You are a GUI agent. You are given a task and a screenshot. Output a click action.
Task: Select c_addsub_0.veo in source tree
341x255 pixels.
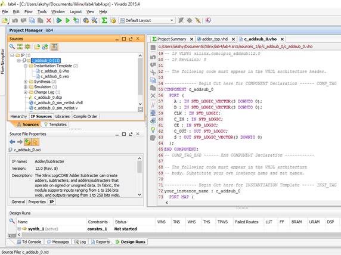55,76
